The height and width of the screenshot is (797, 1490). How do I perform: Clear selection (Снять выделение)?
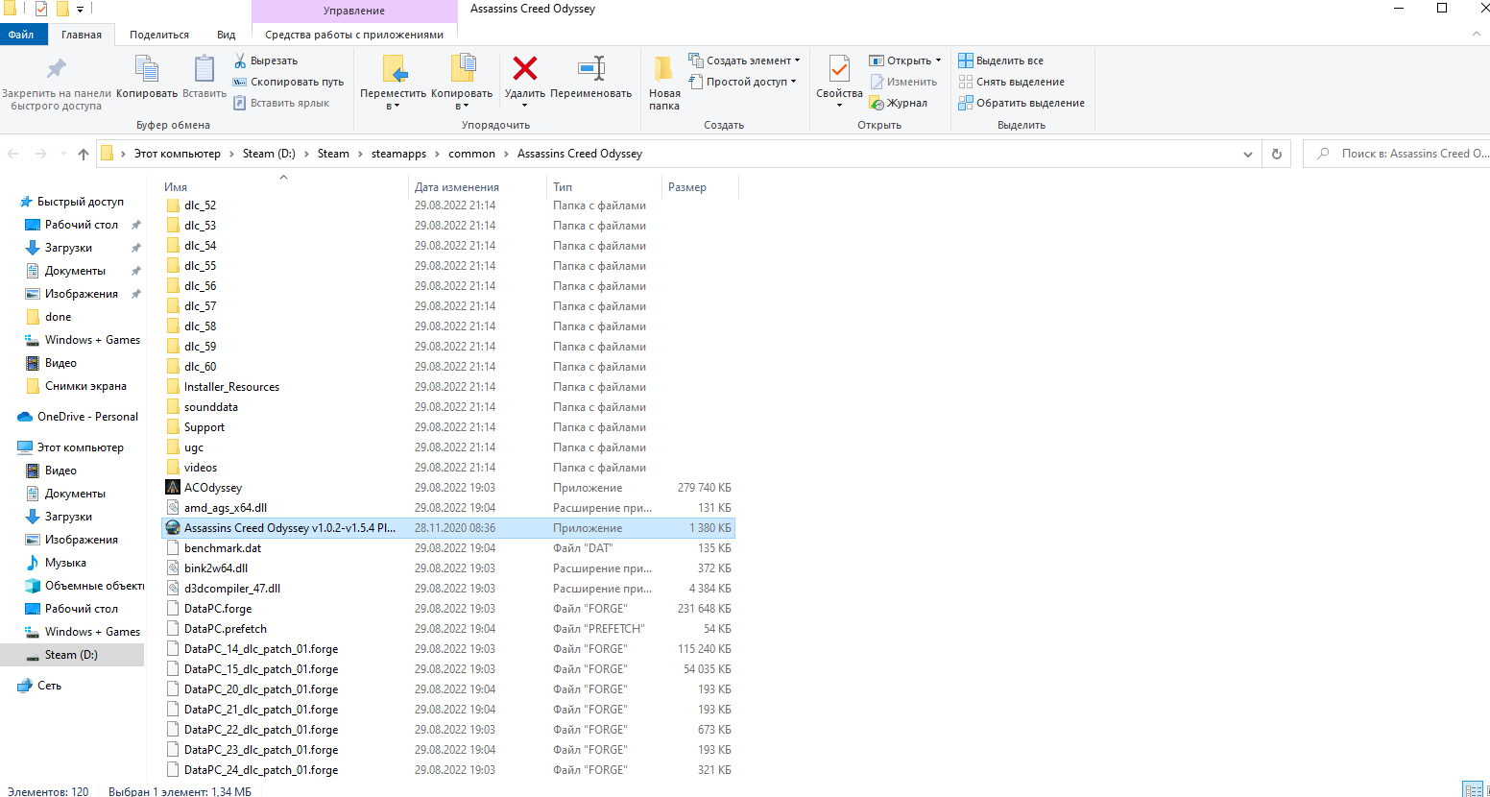1011,82
